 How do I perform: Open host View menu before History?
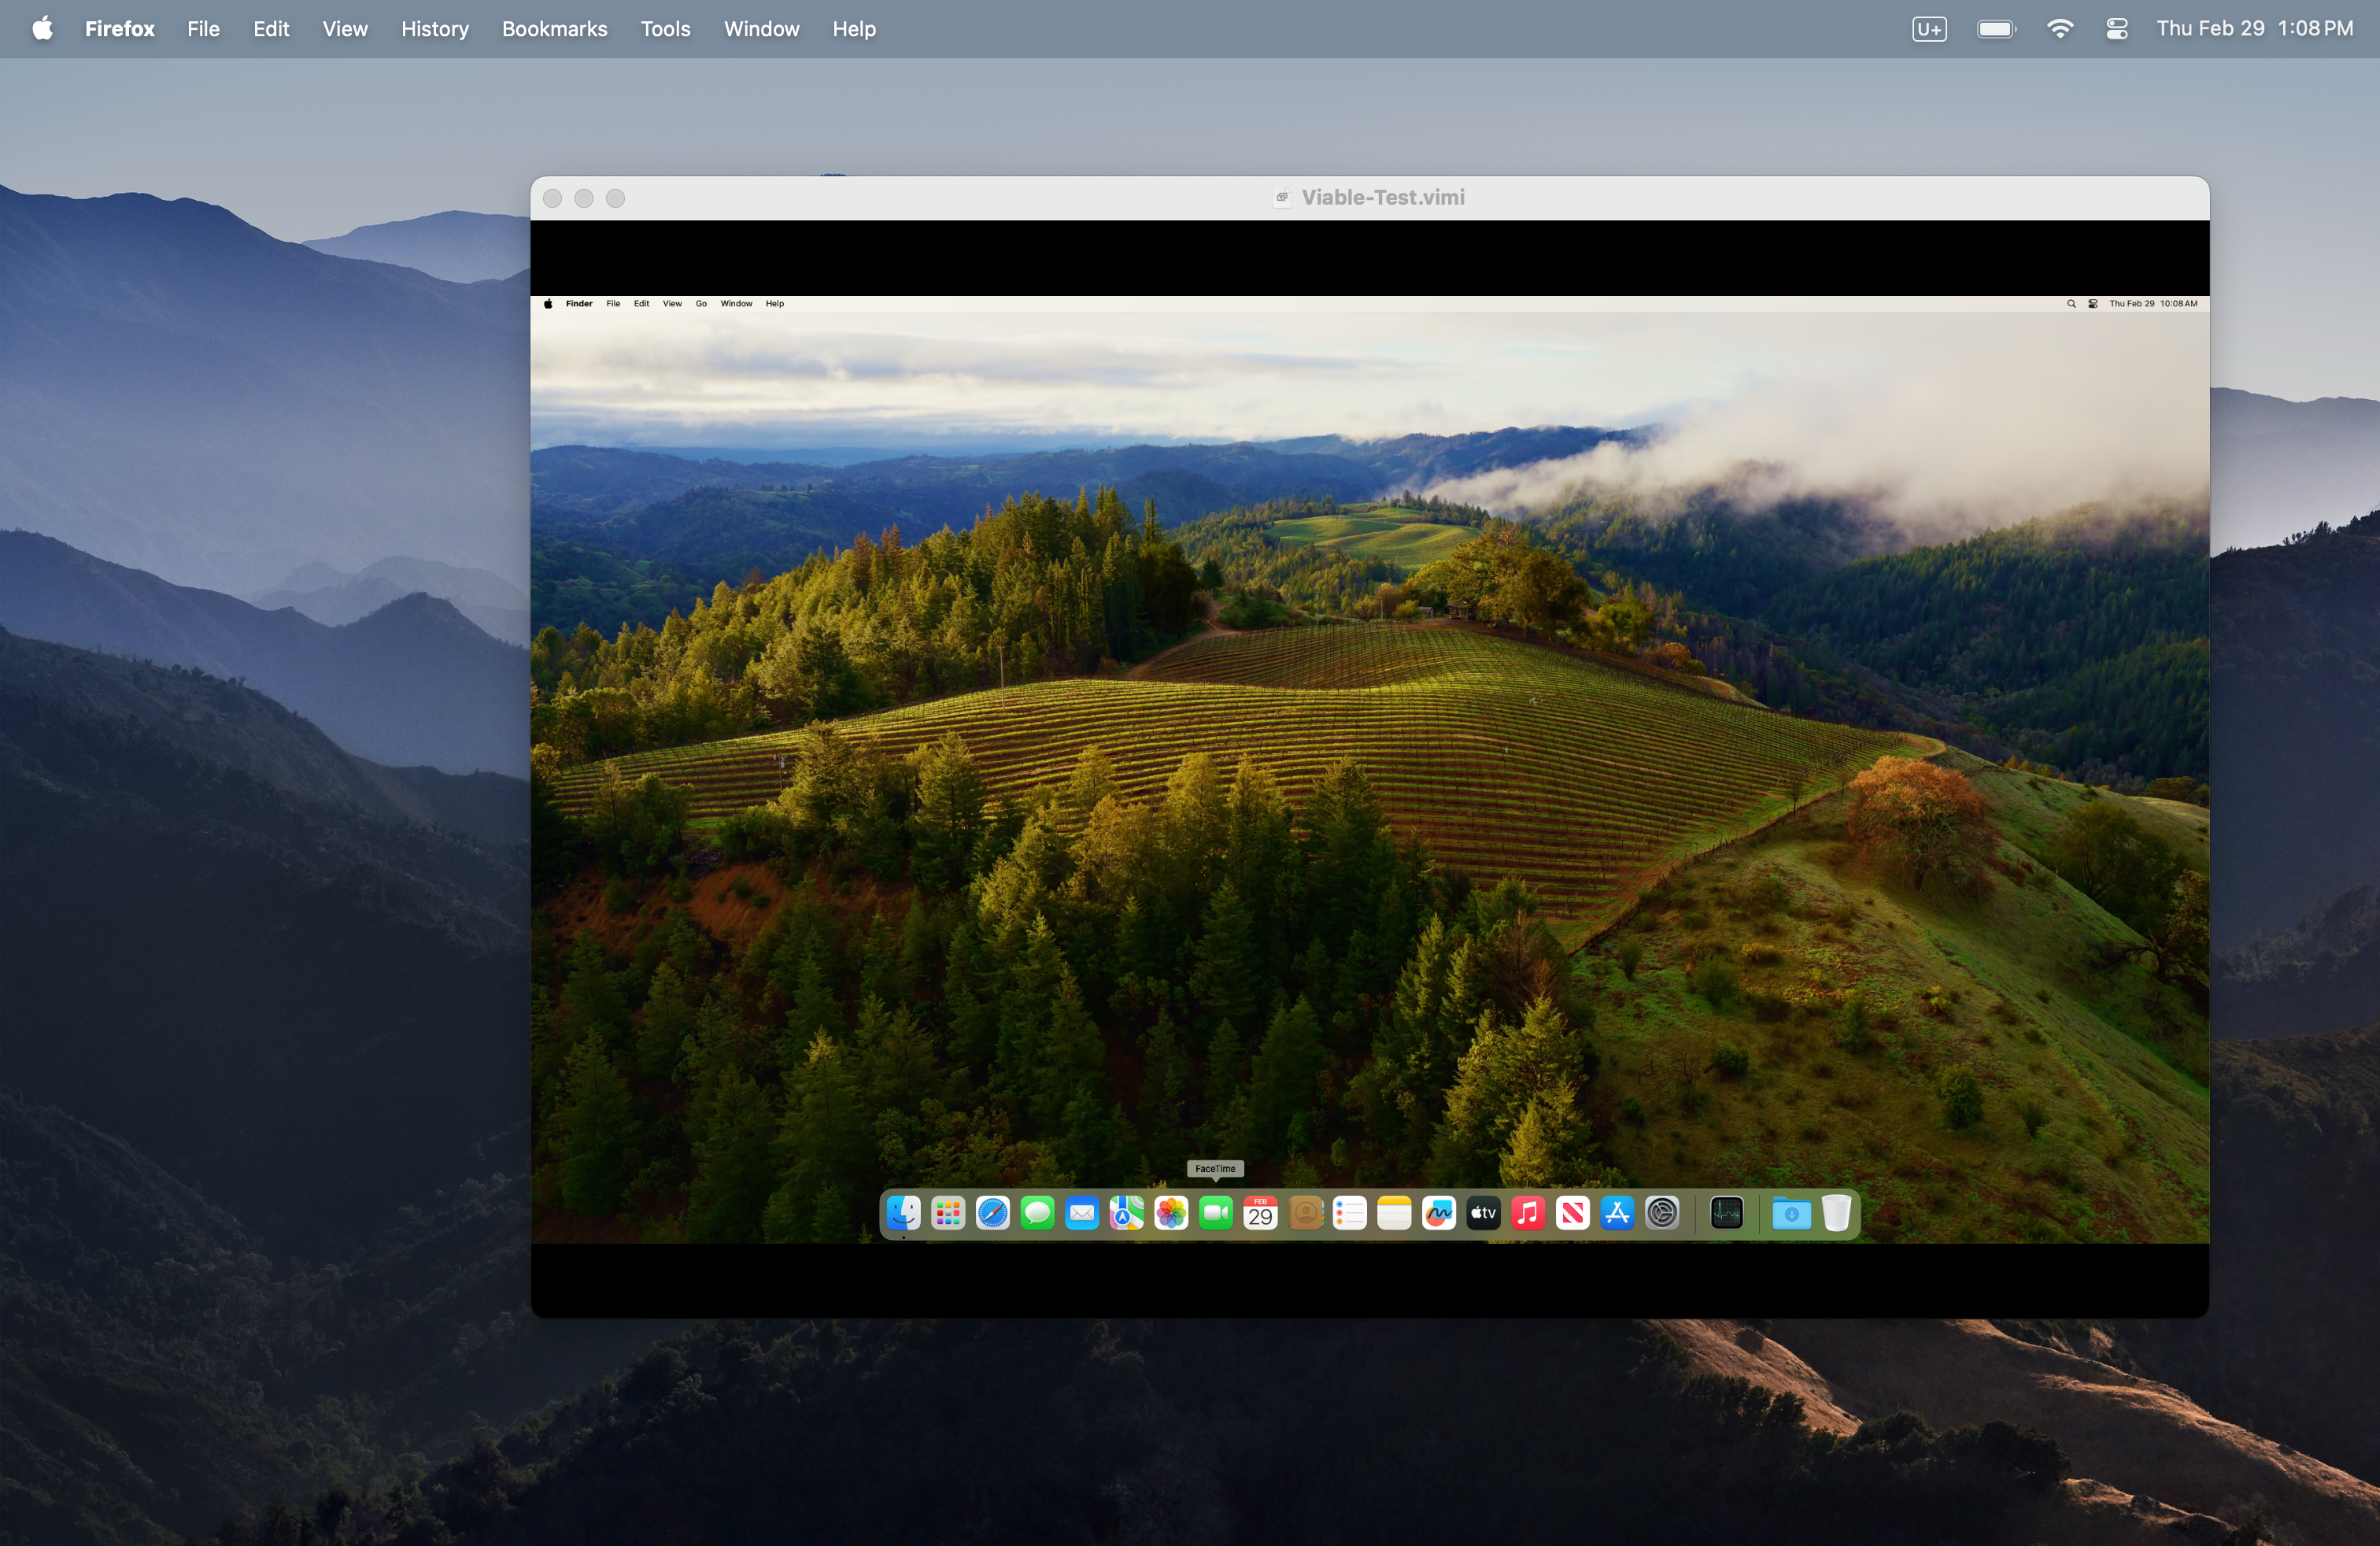pos(345,29)
